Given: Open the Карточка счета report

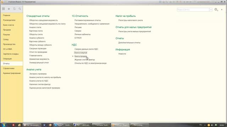Looking at the screenshot, I should point(36,31).
